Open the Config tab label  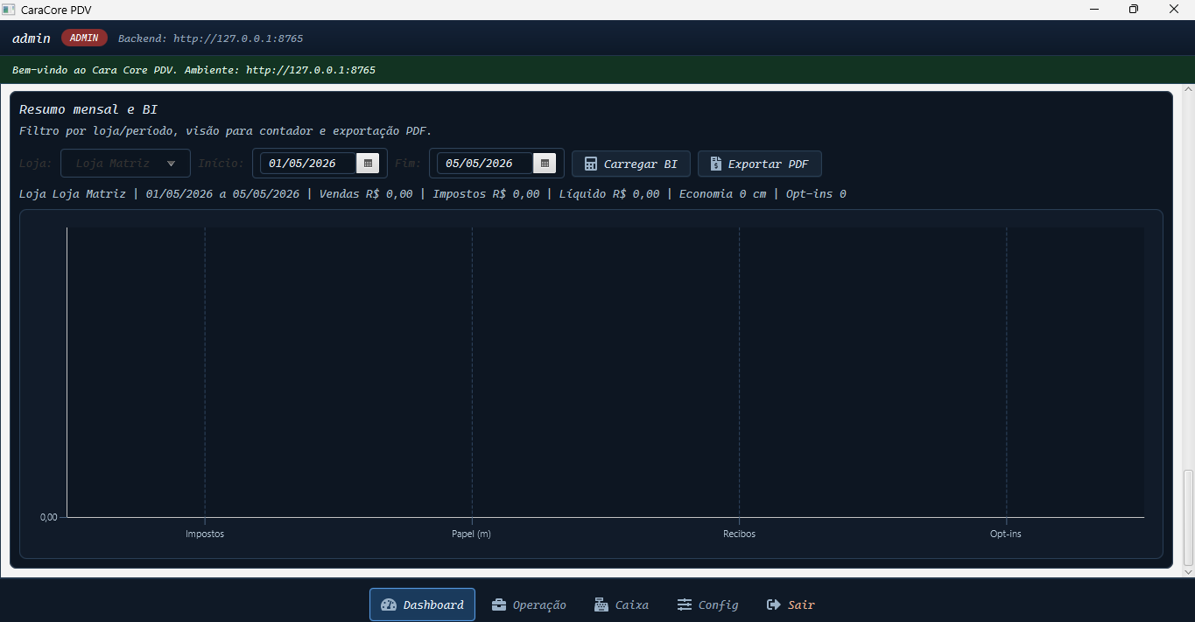point(719,605)
